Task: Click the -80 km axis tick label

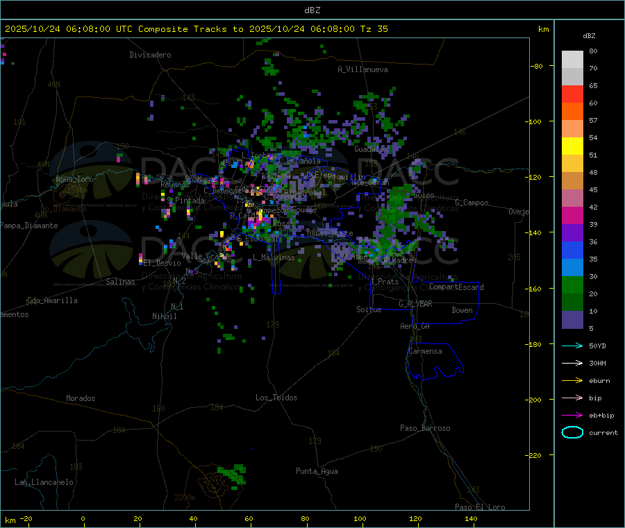Action: pyautogui.click(x=537, y=66)
